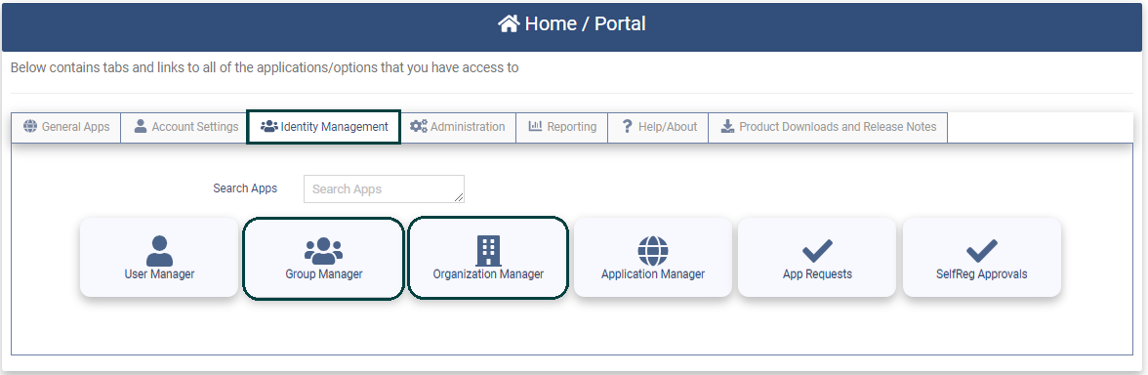The height and width of the screenshot is (375, 1148).
Task: Open the Reporting tab
Action: tap(562, 127)
